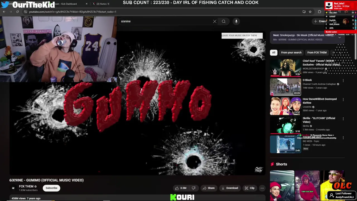
Task: Click the 1.83M subscribers text
Action: click(x=28, y=190)
